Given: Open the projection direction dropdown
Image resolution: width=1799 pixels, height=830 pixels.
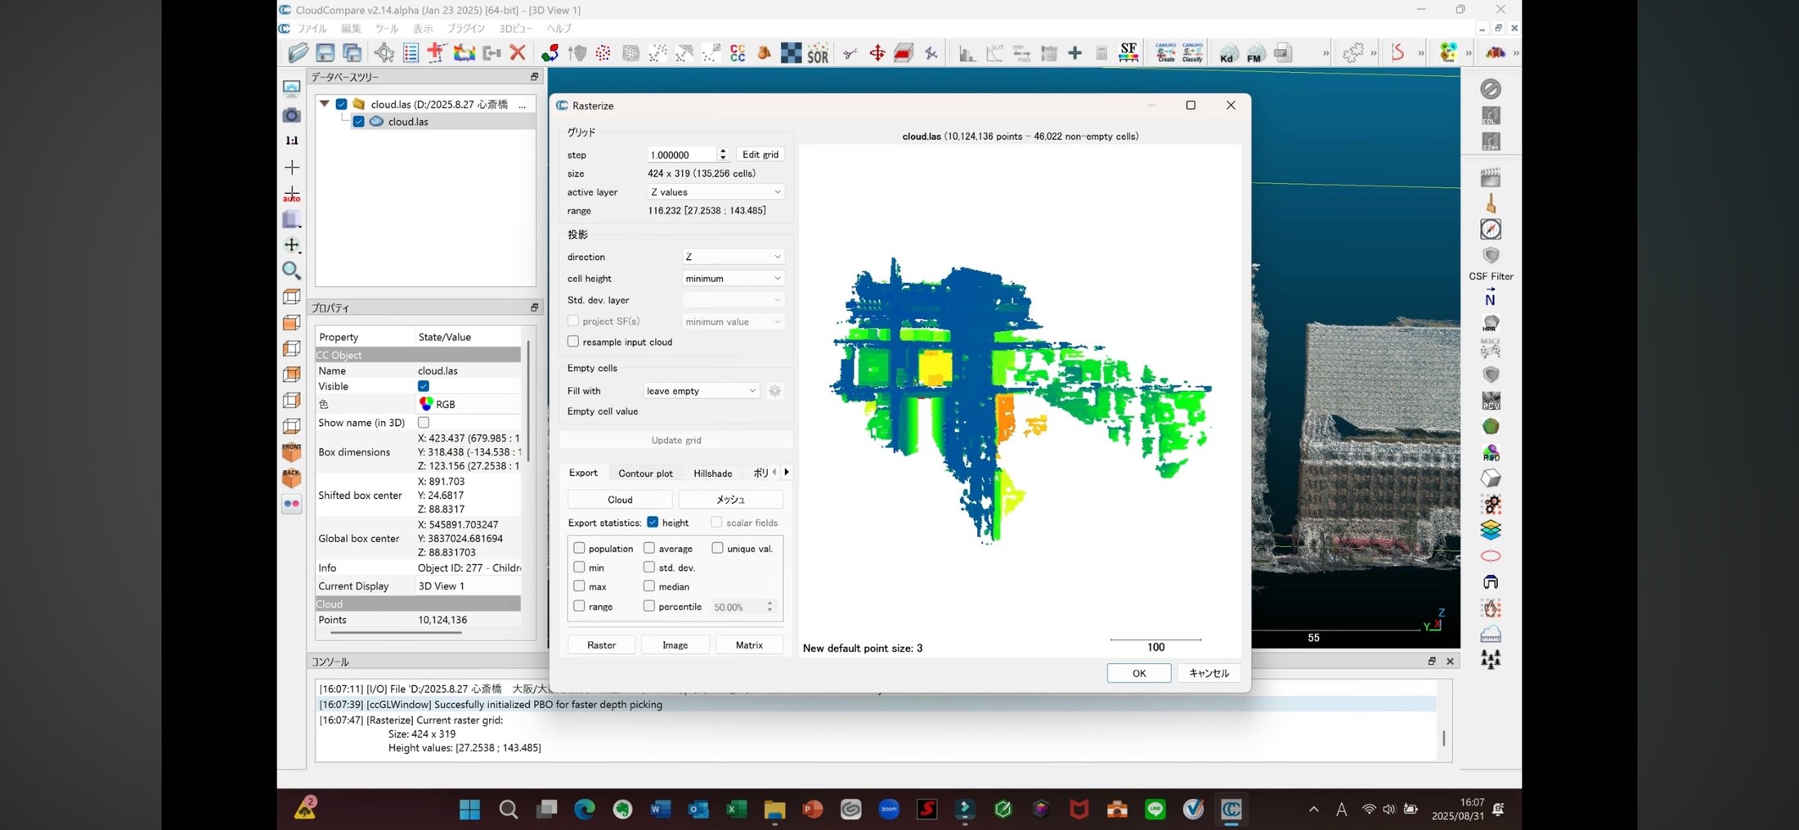Looking at the screenshot, I should pyautogui.click(x=734, y=257).
